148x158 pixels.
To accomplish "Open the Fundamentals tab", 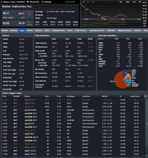I will point(59,30).
